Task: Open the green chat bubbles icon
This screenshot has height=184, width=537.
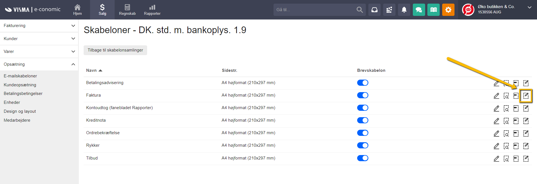Action: [419, 10]
